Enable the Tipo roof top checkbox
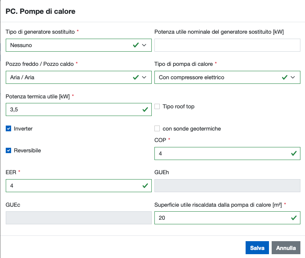 pyautogui.click(x=157, y=106)
